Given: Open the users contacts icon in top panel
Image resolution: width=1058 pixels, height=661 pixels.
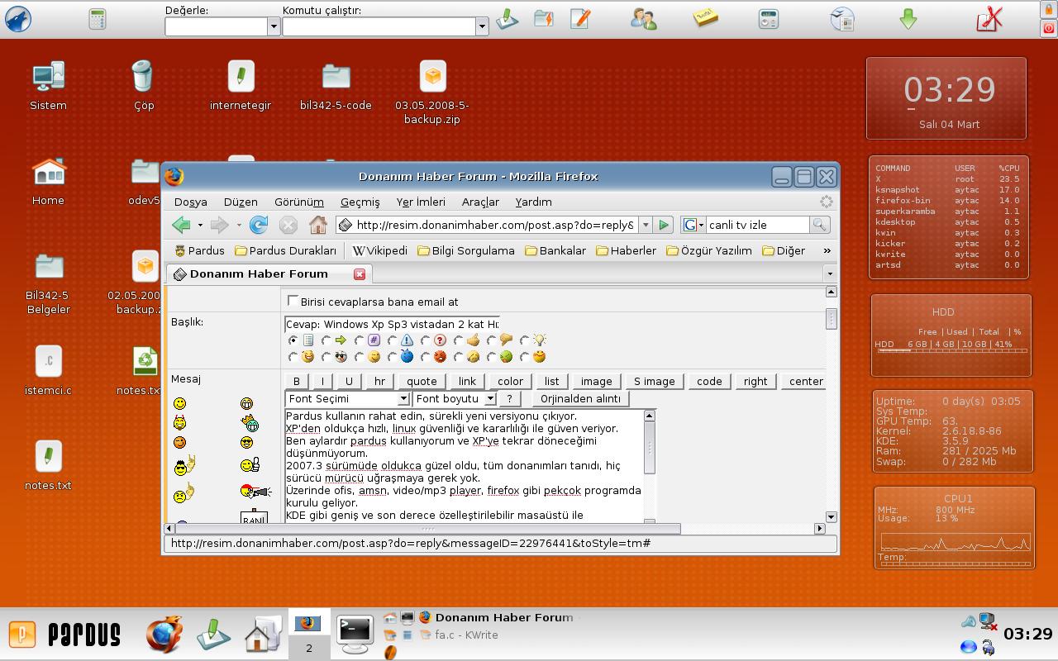Looking at the screenshot, I should [643, 18].
